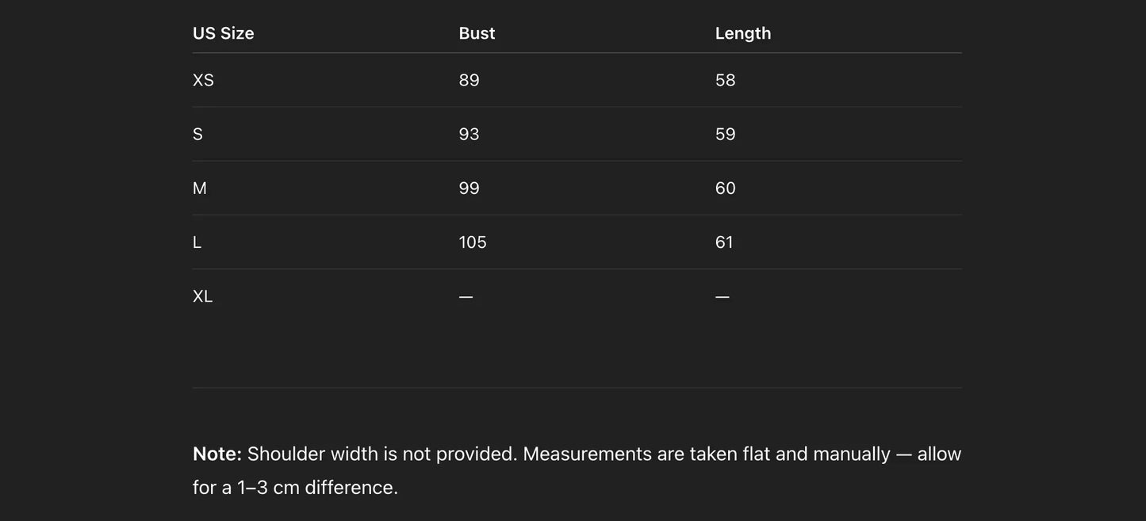The height and width of the screenshot is (521, 1146).
Task: Click the Bust column header
Action: pyautogui.click(x=477, y=33)
